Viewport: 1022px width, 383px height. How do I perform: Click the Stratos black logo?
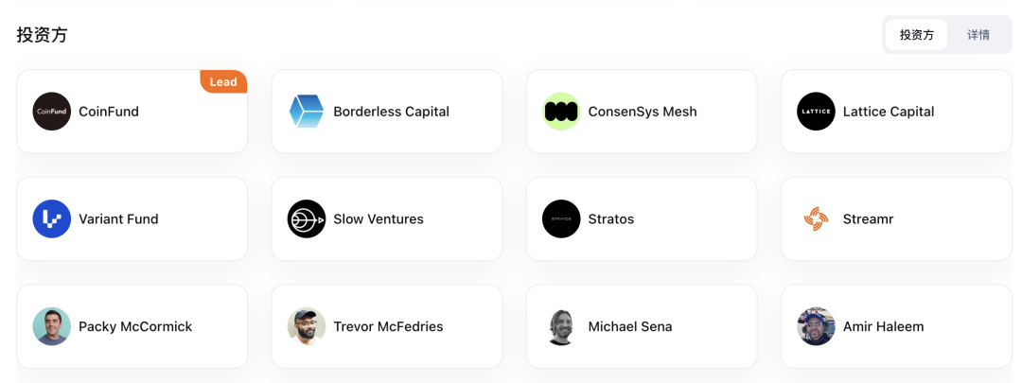(561, 219)
